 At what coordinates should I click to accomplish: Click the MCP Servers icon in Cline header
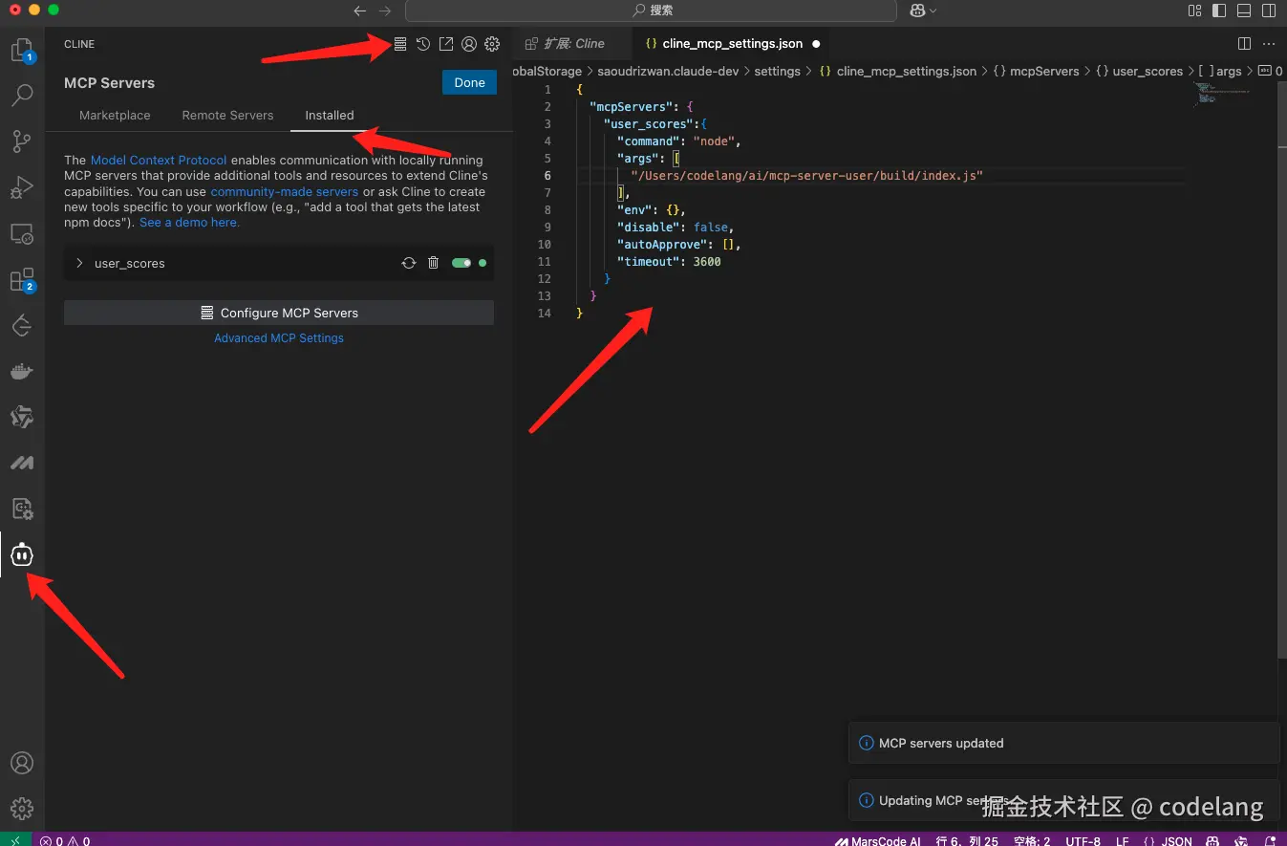[x=400, y=44]
